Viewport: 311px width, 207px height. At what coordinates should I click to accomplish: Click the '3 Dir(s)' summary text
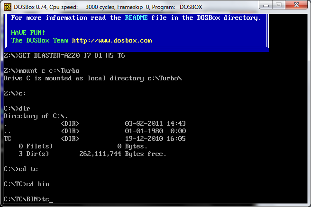tap(34, 154)
